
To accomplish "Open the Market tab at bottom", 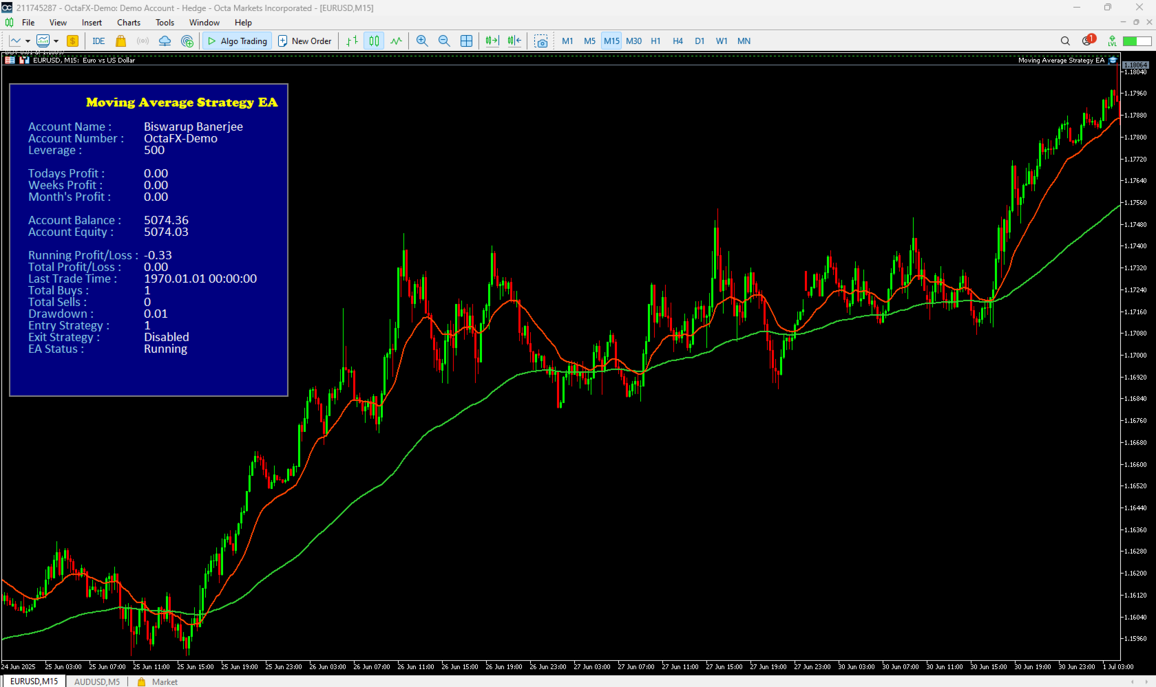I will [x=158, y=682].
